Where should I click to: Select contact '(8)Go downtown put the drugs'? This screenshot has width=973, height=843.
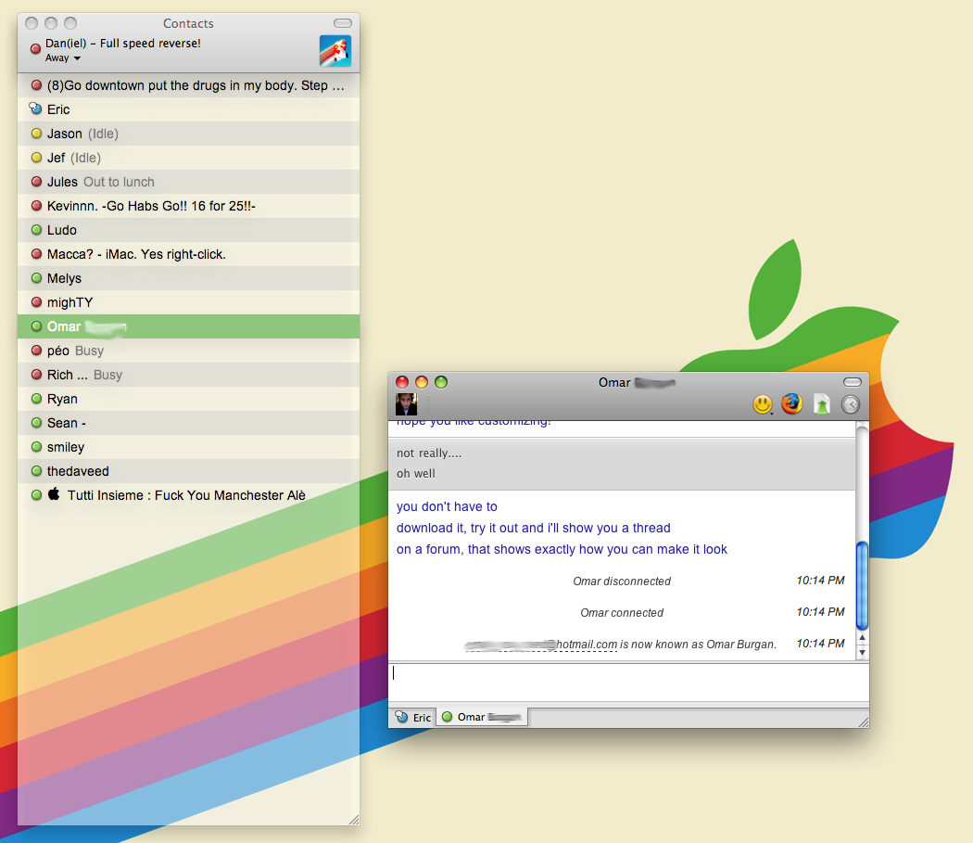(189, 85)
